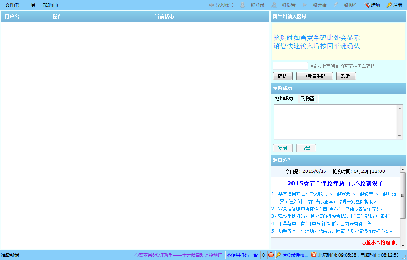407x260 pixels.
Task: Click the 取消 button
Action: click(346, 76)
